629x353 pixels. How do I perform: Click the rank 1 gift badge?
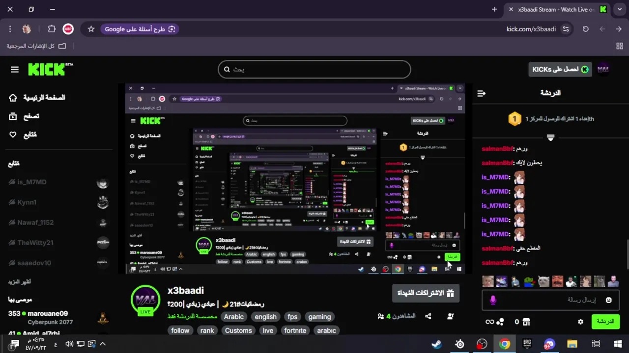point(515,119)
